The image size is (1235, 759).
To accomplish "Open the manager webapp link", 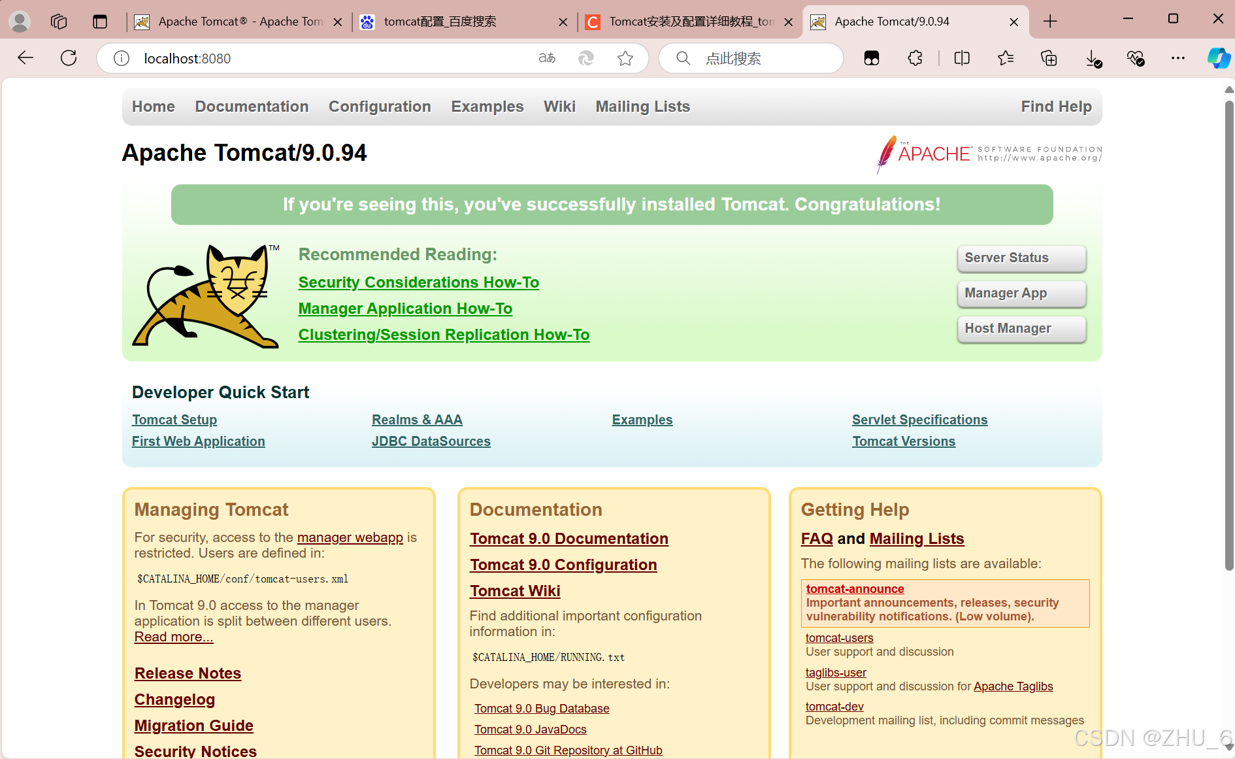I will tap(350, 537).
